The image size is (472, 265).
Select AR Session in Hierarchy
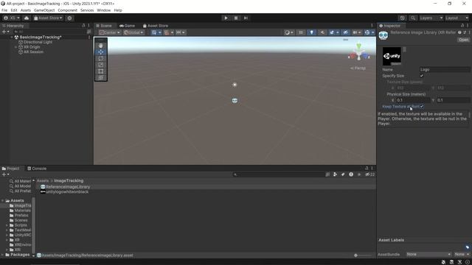[33, 52]
